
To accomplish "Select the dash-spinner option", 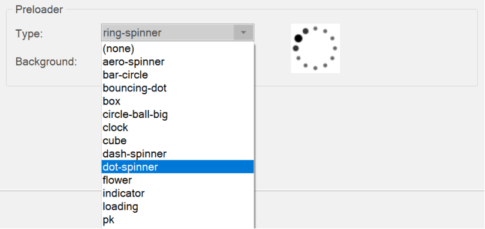I will (178, 154).
